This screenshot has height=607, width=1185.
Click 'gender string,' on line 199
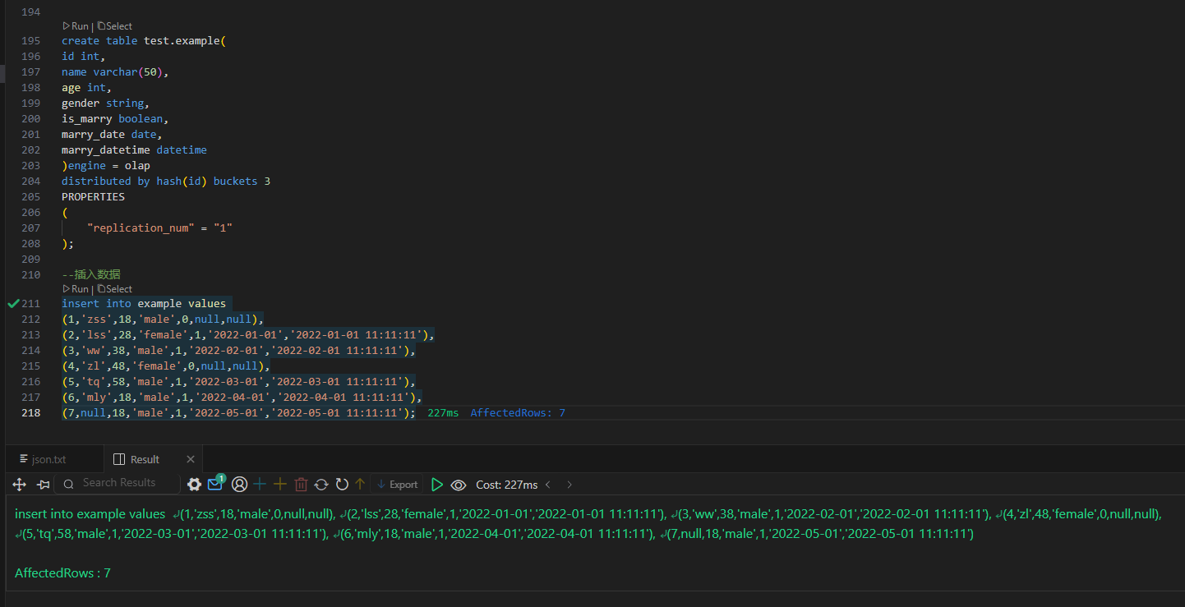pos(106,103)
